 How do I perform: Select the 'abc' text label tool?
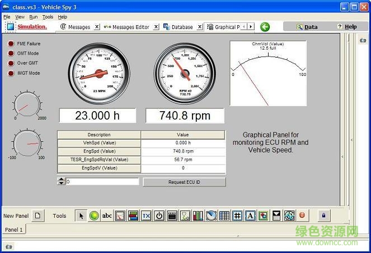(107, 216)
